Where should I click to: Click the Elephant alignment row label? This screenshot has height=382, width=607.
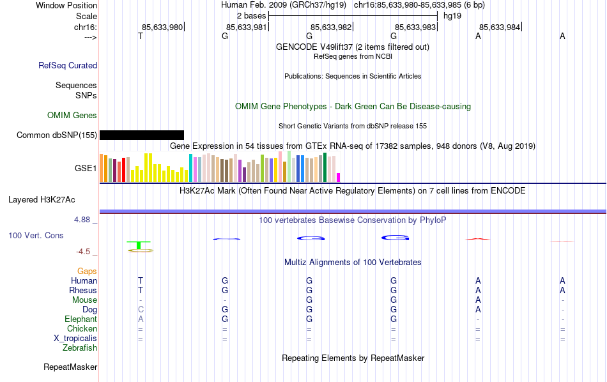pos(81,319)
